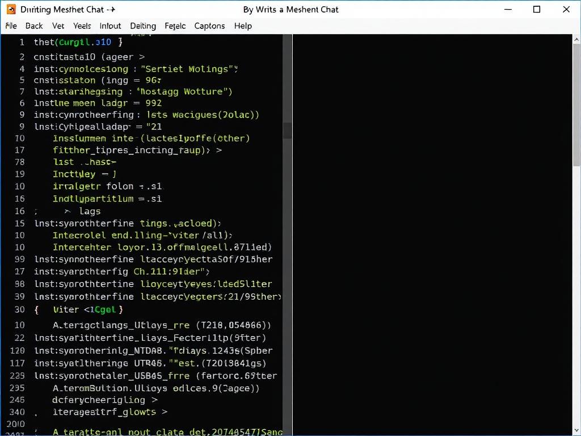The height and width of the screenshot is (436, 581).
Task: Click line '{ Viter <1Cgel }'
Action: (78, 309)
